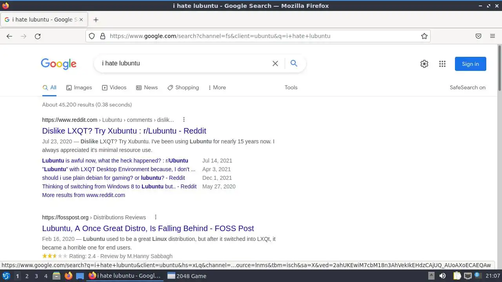Open 'should i use plain debian for gaming' link
The image size is (502, 282).
113,178
